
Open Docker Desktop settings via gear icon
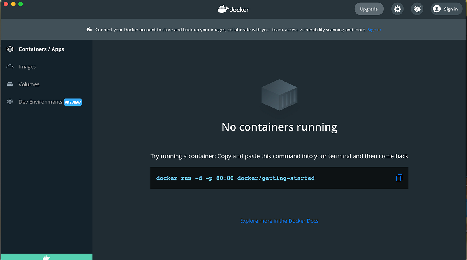[x=397, y=9]
